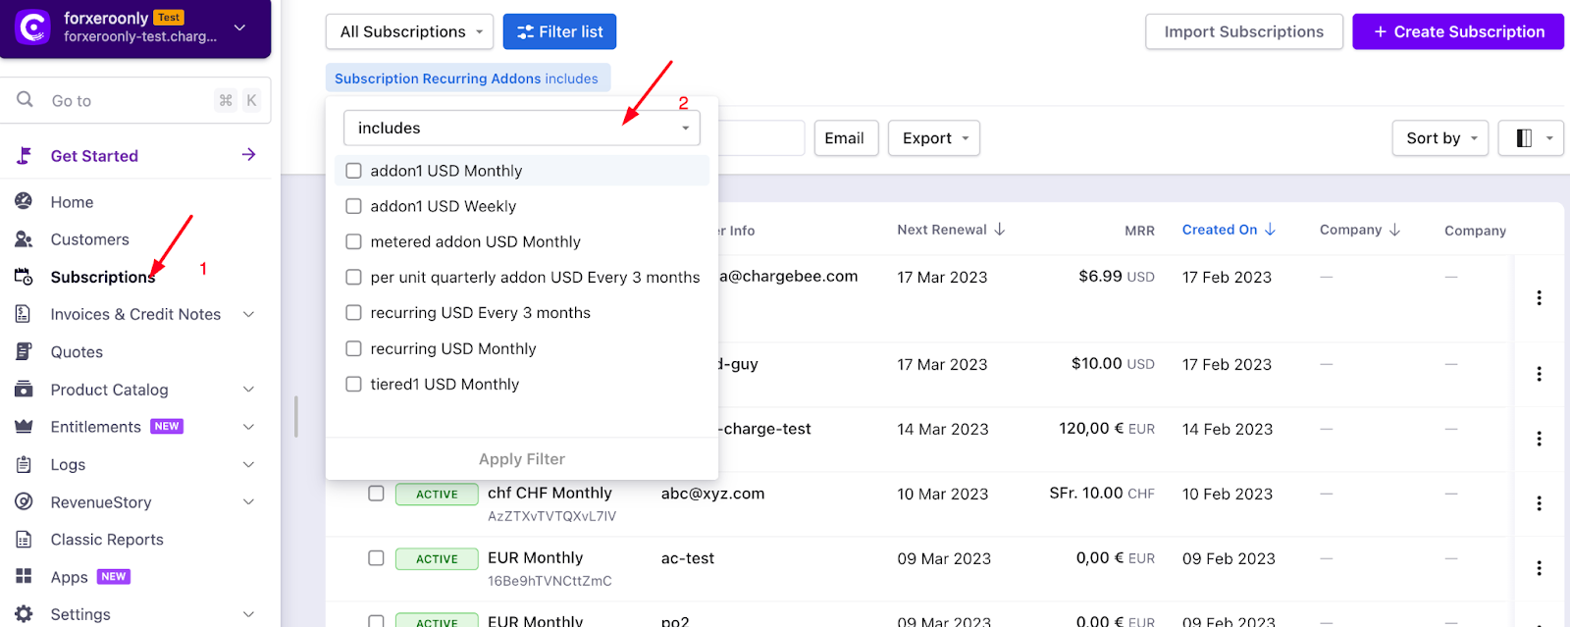Check the addon1 USD Weekly option
The height and width of the screenshot is (627, 1570).
(354, 206)
